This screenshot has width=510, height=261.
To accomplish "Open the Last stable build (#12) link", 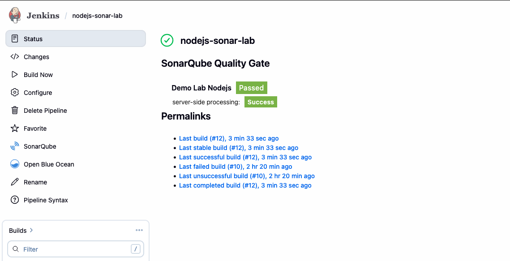I will tap(239, 148).
